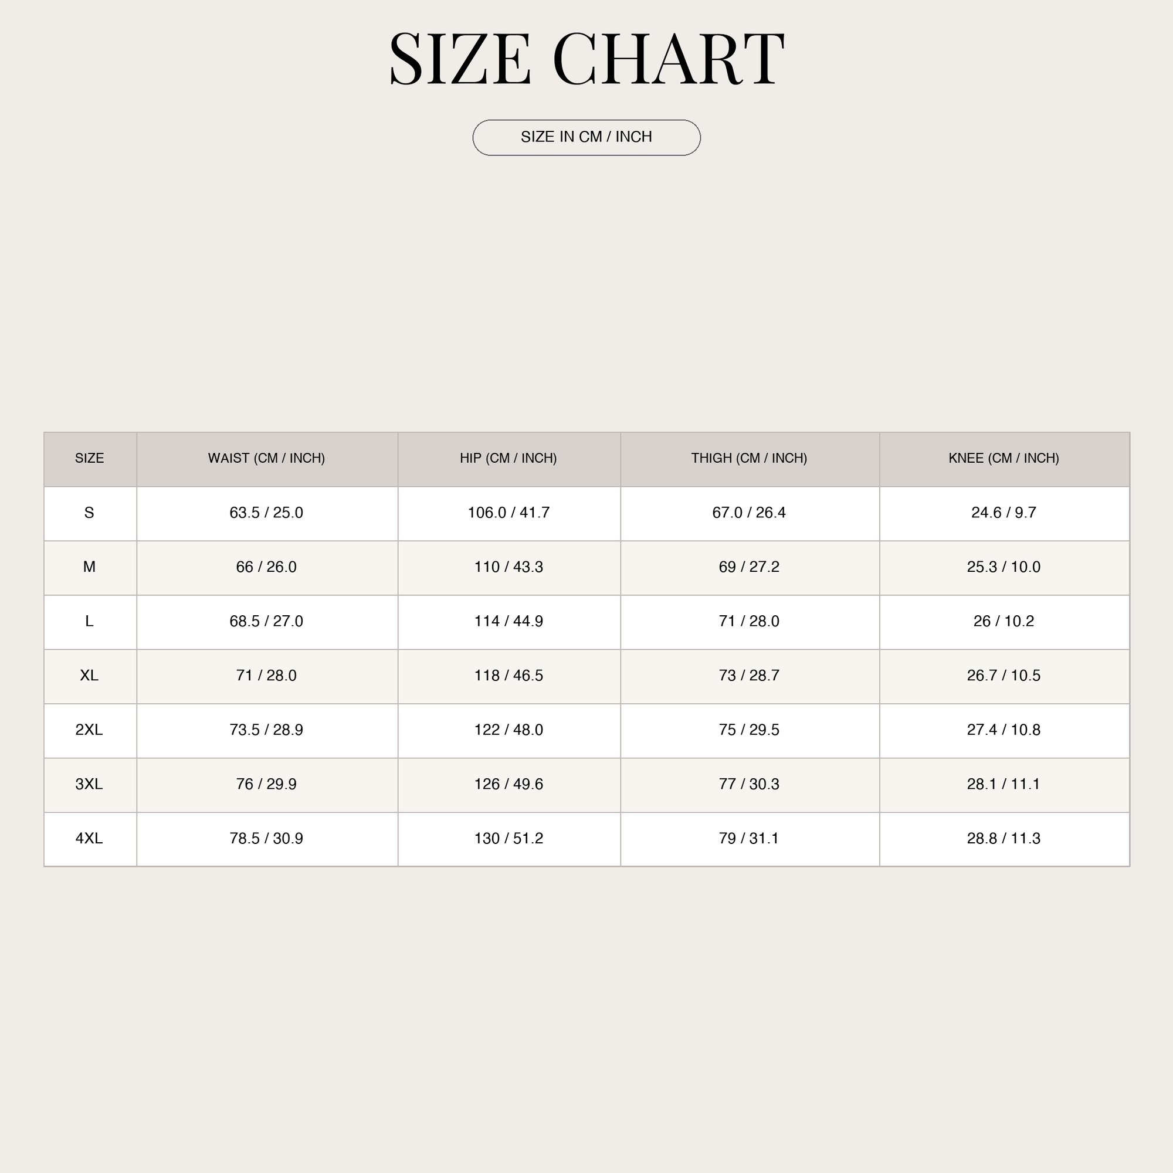The width and height of the screenshot is (1173, 1173).
Task: Click the 4XL size row label
Action: point(90,839)
